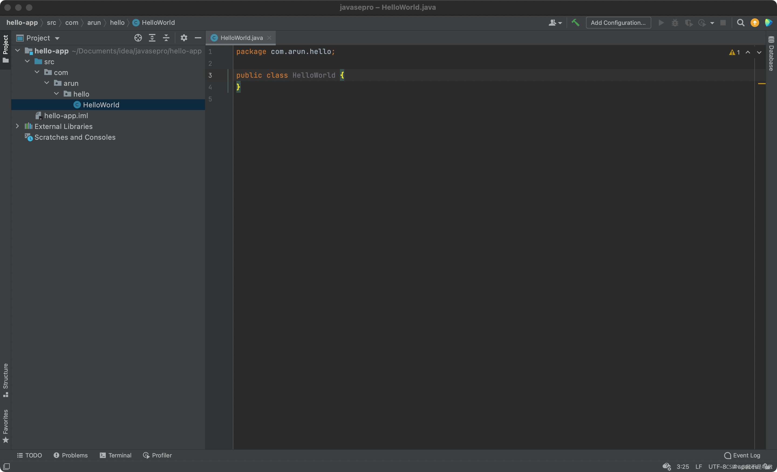Select the Terminal tab at bottom
The image size is (777, 472).
(115, 455)
